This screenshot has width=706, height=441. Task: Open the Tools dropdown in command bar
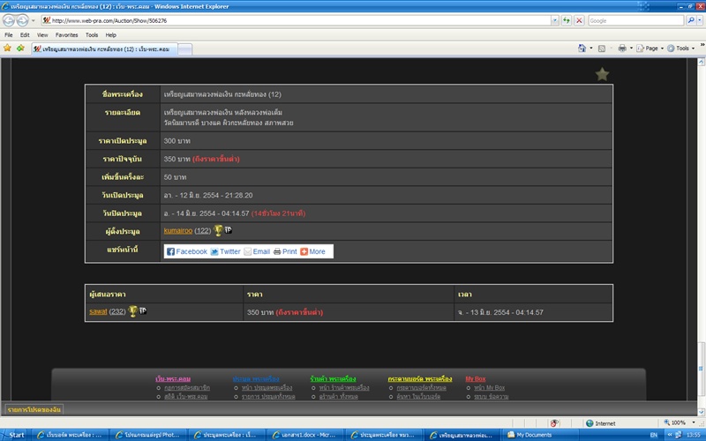(x=681, y=49)
